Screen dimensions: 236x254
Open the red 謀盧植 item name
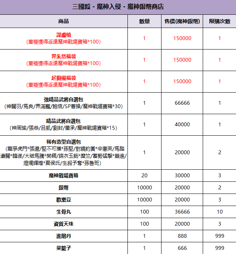(64, 35)
